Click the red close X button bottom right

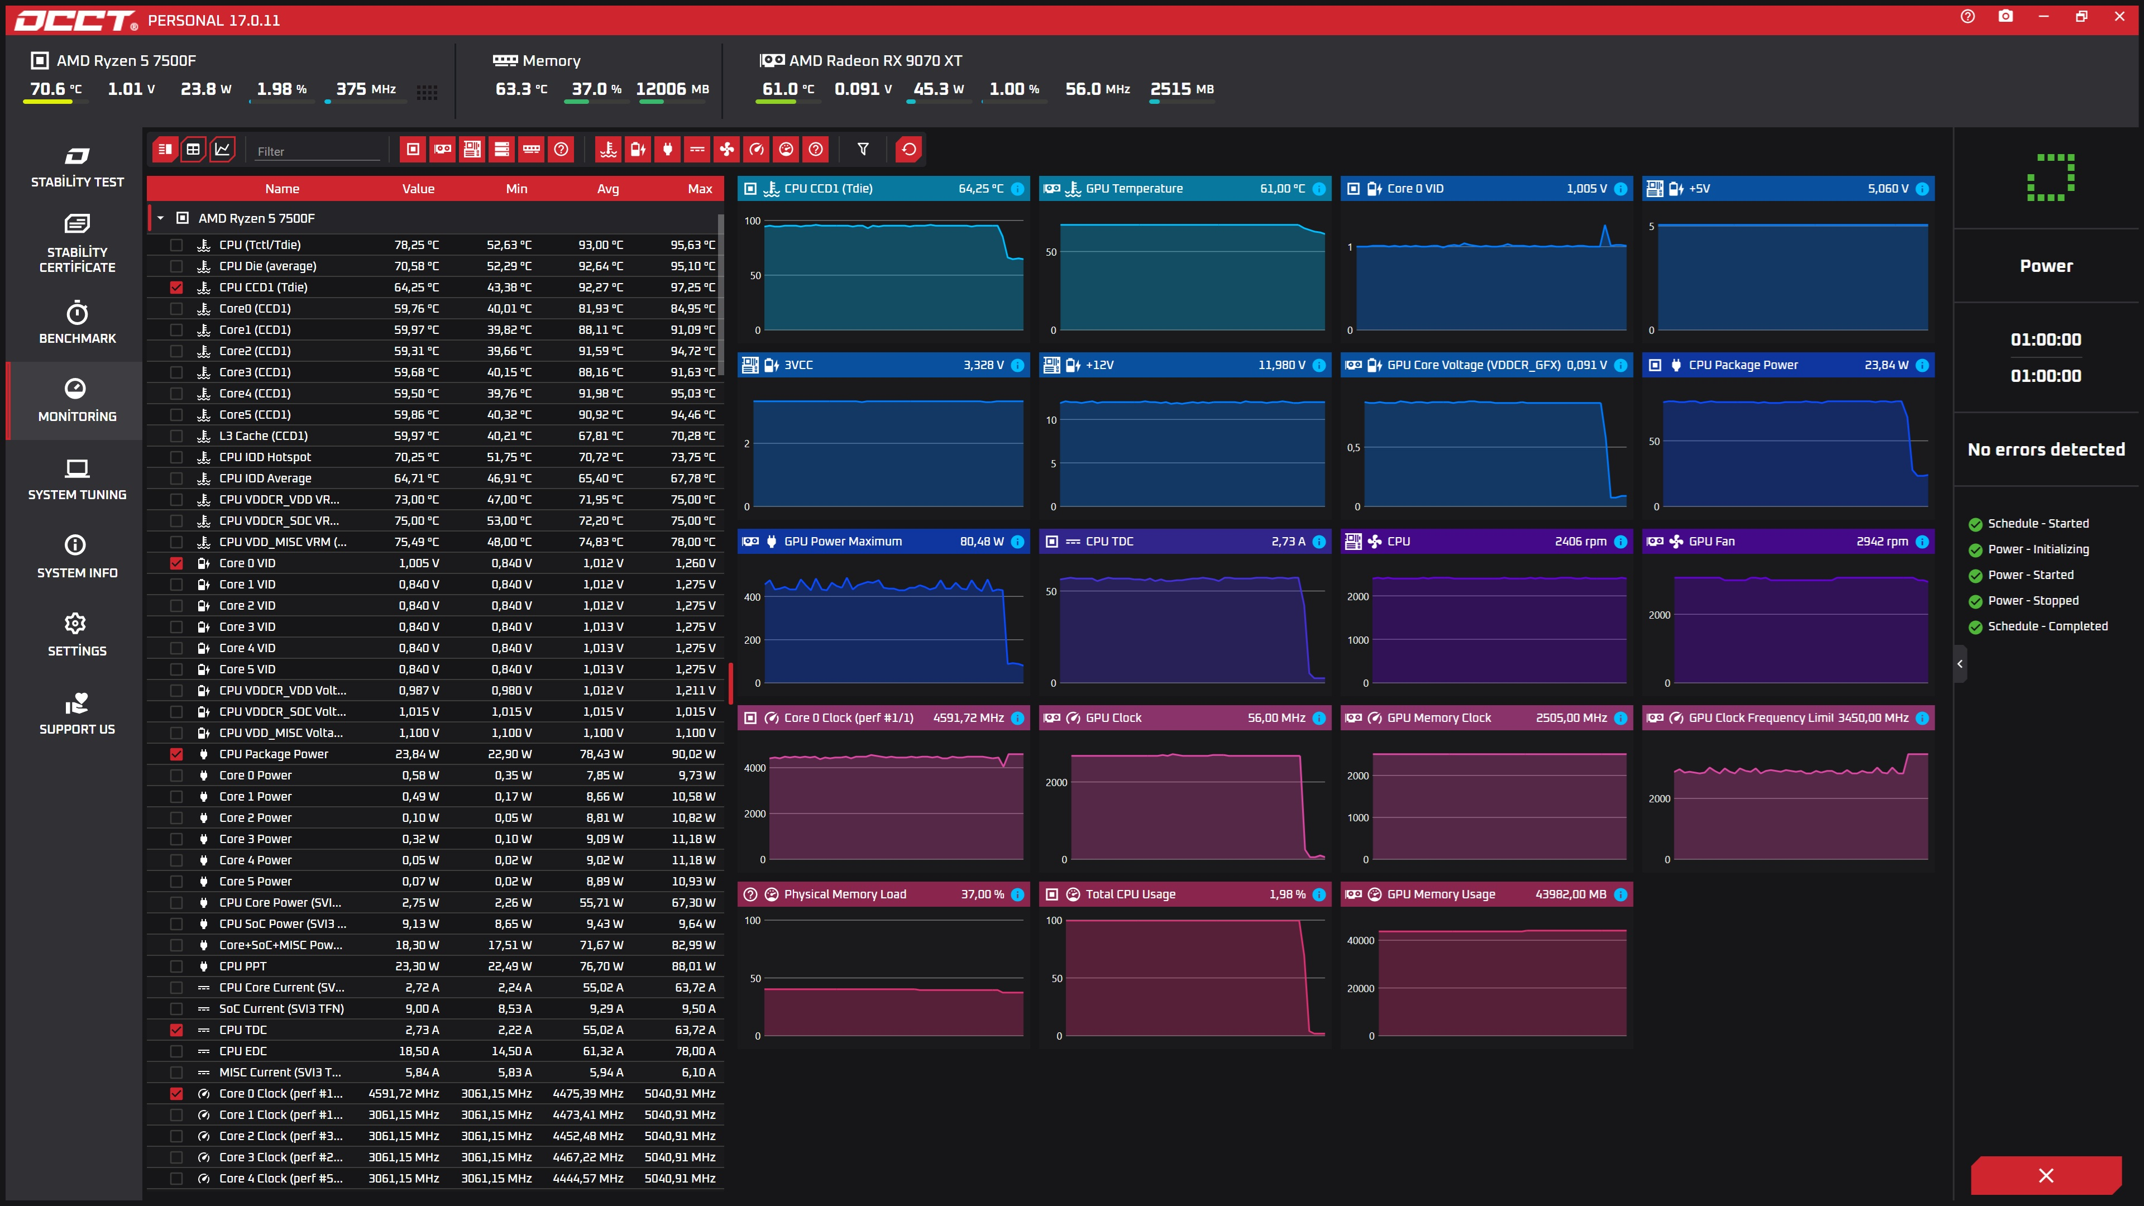point(2046,1175)
